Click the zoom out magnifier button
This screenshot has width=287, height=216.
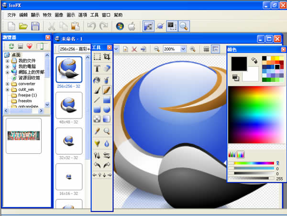[x=157, y=49]
